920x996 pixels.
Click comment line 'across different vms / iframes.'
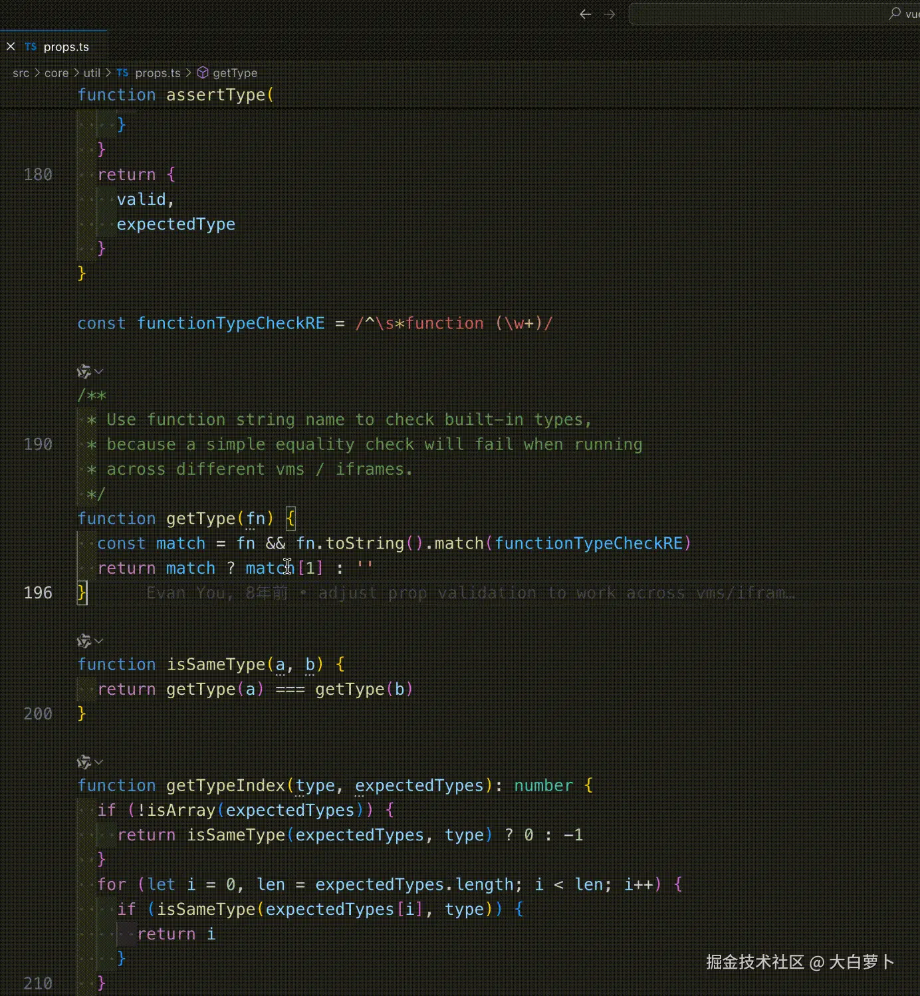(x=250, y=469)
